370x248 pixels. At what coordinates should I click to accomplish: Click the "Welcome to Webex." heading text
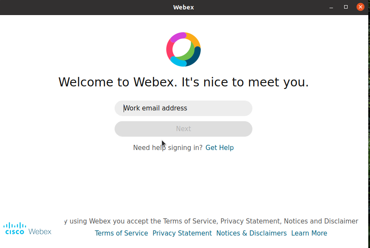point(117,82)
